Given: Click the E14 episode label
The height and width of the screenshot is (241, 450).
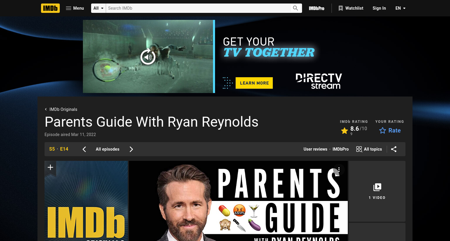Looking at the screenshot, I should pos(64,149).
